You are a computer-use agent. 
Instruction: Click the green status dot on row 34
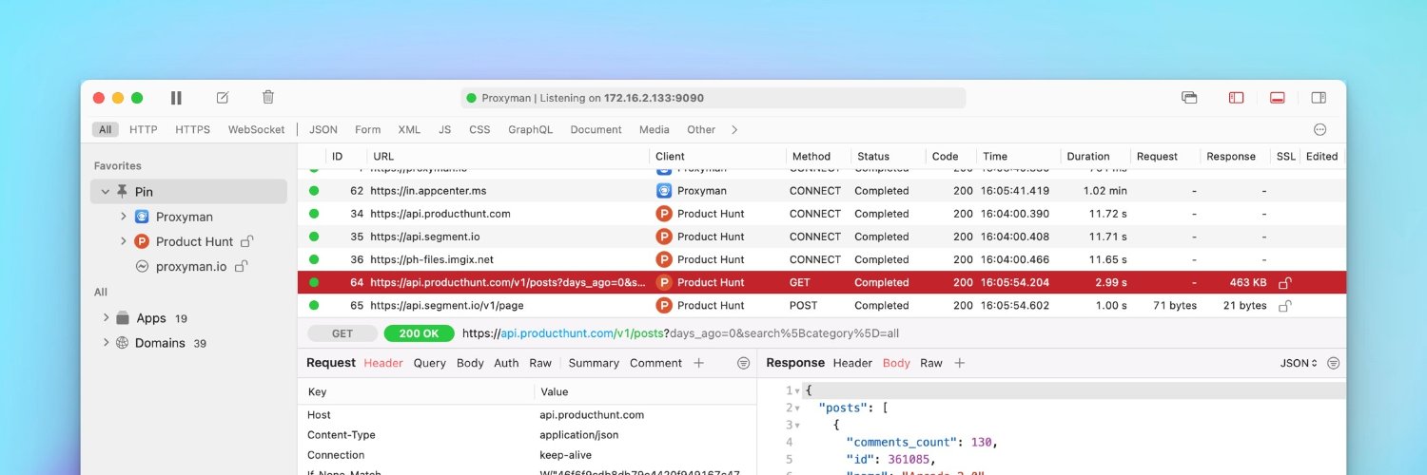tap(314, 214)
